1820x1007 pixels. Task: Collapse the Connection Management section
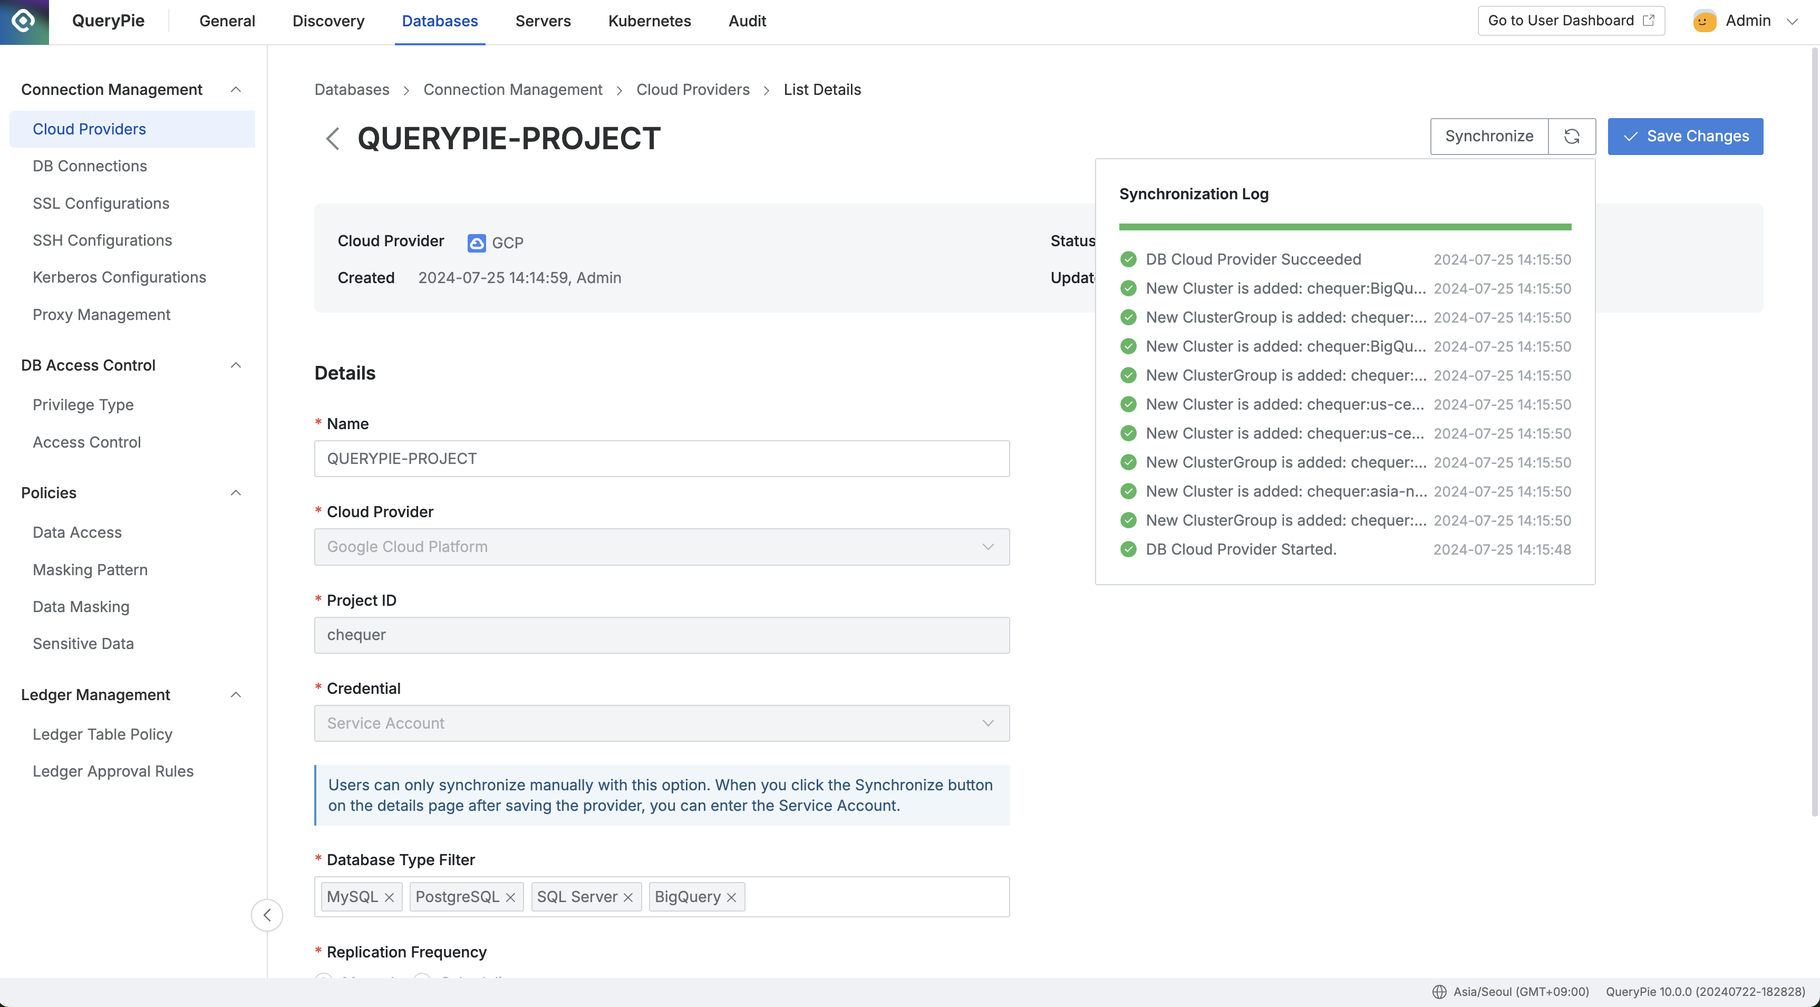point(236,90)
